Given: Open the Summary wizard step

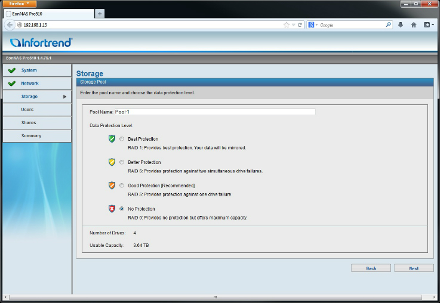Looking at the screenshot, I should pyautogui.click(x=37, y=135).
